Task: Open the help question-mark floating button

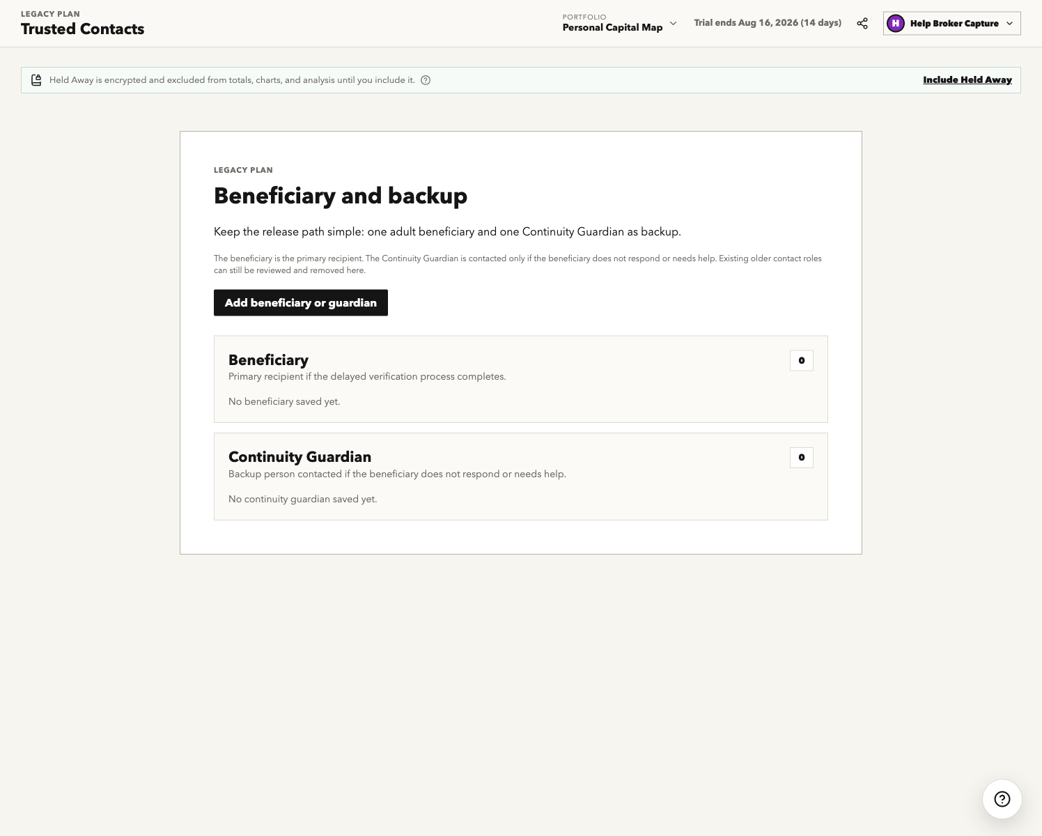Action: click(x=1002, y=799)
